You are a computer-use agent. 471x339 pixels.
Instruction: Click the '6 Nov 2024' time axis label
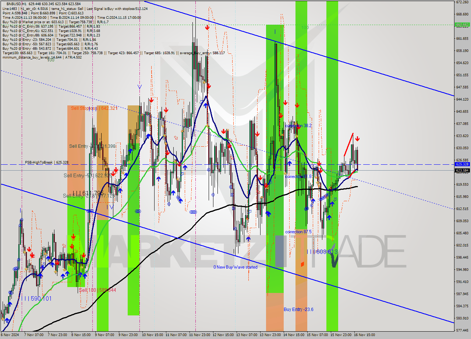pos(9,335)
